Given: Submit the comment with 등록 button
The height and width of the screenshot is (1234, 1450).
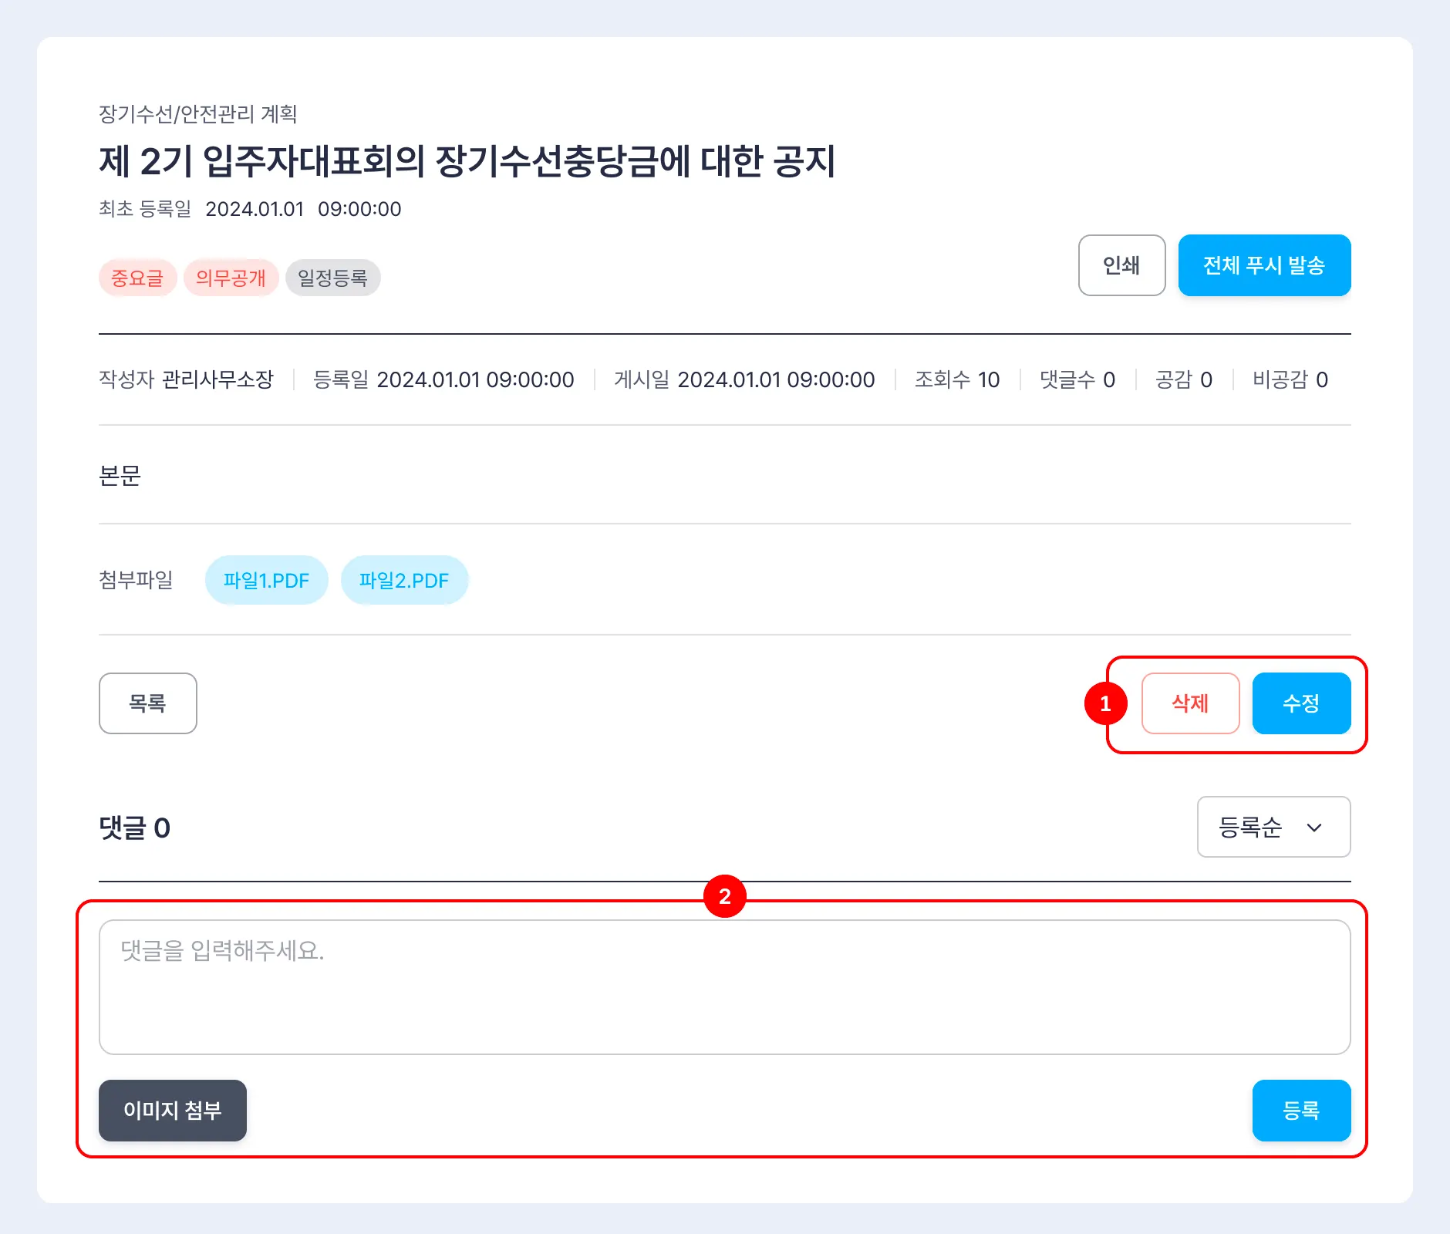Looking at the screenshot, I should click(x=1300, y=1110).
